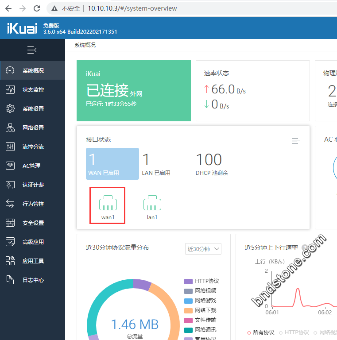This screenshot has width=337, height=340.
Task: Click the iKuai logo
Action: pos(22,28)
